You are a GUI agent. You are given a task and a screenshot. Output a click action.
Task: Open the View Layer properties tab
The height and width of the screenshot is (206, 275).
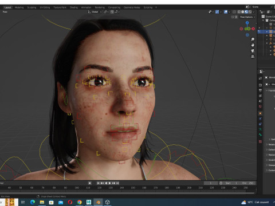pos(260,96)
